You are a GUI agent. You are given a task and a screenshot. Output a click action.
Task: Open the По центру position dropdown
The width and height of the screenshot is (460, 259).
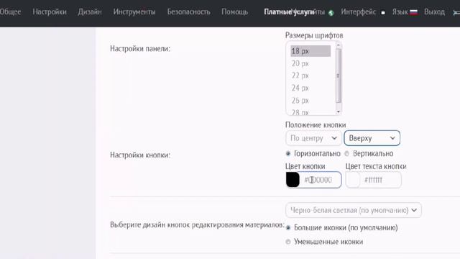coord(313,138)
